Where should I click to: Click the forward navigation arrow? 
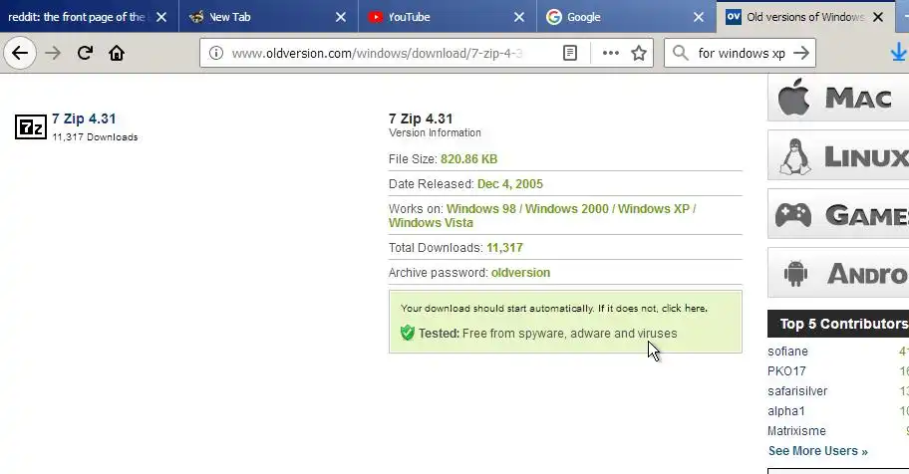(53, 54)
